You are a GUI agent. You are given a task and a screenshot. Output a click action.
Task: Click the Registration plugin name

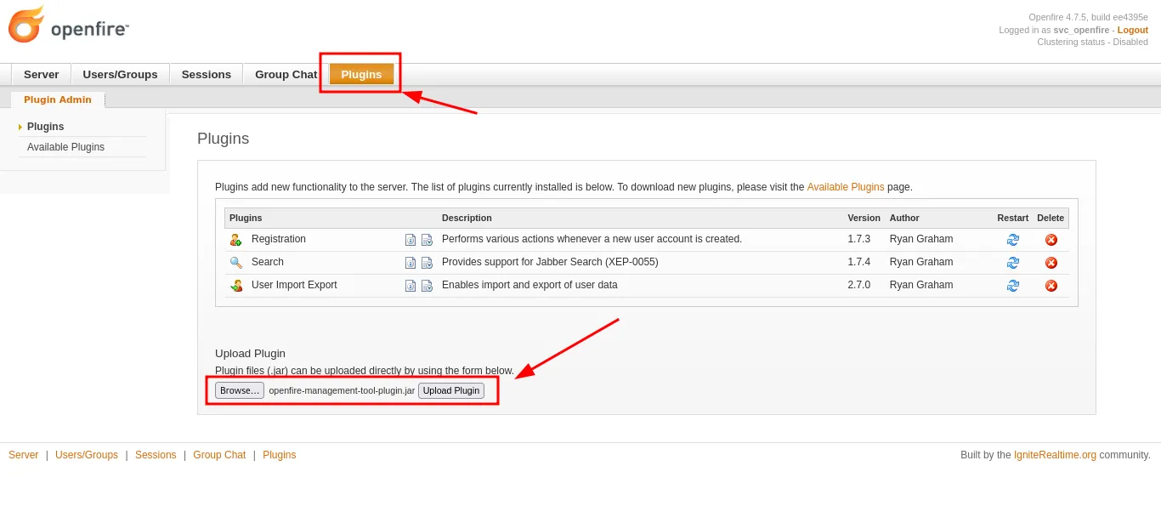coord(279,239)
